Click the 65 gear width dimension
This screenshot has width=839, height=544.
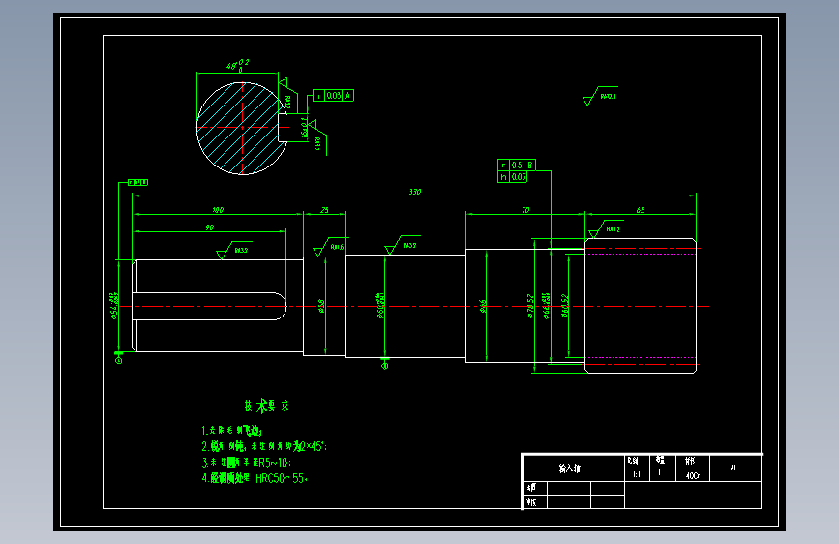(641, 210)
